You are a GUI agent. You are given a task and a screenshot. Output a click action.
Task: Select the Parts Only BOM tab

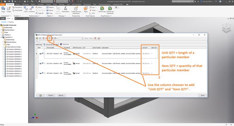point(64,44)
